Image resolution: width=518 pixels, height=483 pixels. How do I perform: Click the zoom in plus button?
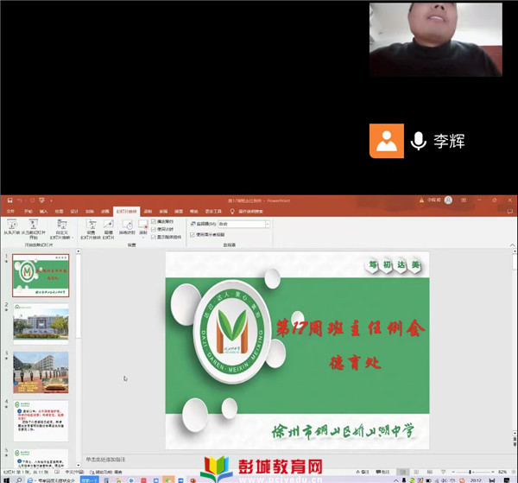493,472
